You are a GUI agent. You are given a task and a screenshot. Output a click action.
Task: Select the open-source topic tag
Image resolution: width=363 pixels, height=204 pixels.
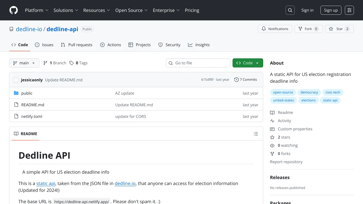(283, 92)
